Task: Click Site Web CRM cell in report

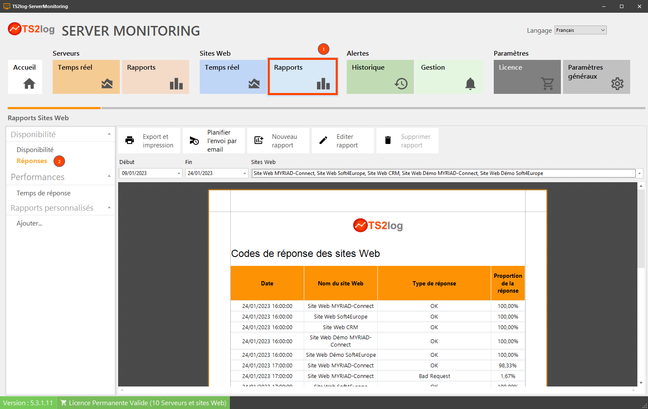Action: point(340,327)
